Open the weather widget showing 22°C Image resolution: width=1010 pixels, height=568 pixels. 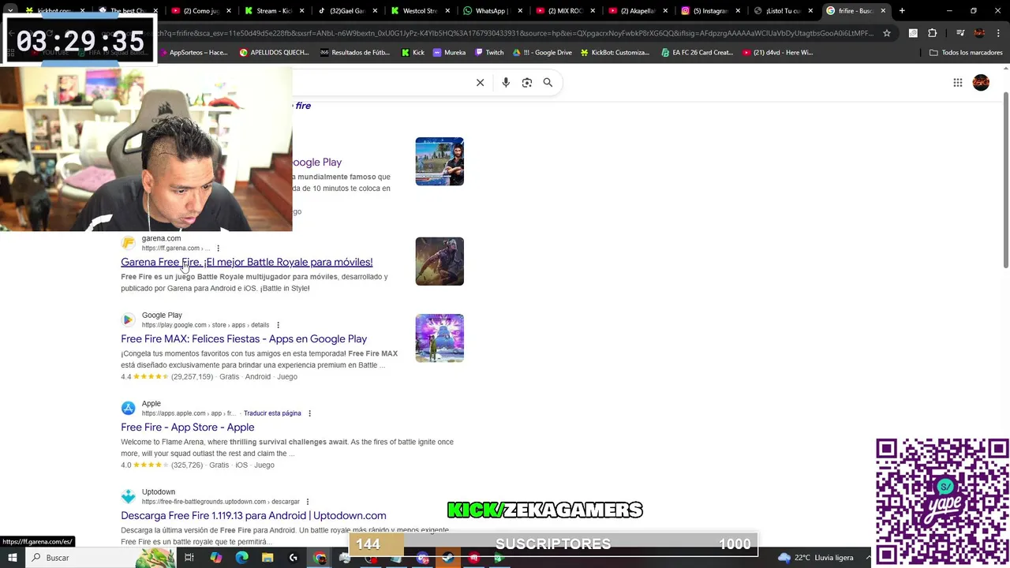click(815, 558)
